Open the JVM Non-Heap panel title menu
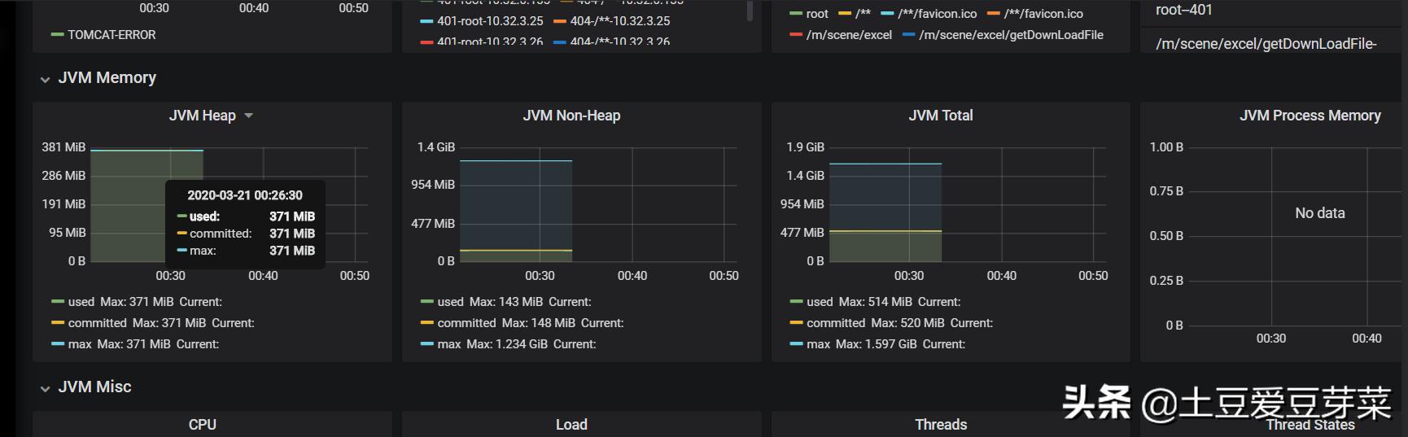The height and width of the screenshot is (437, 1408). click(x=571, y=116)
